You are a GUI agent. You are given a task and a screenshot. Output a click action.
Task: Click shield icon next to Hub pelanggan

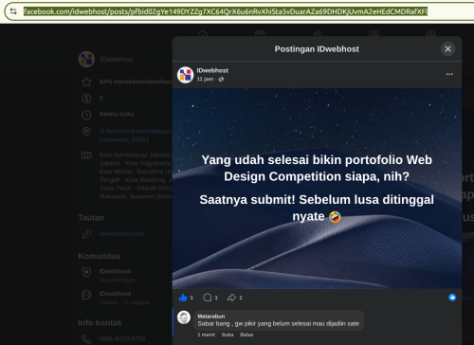[86, 272]
